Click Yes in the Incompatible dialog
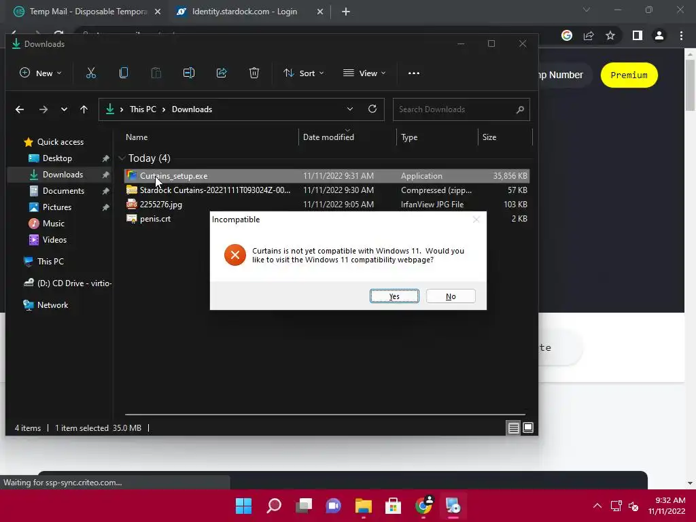Screen dimensions: 696x522 click(x=394, y=296)
